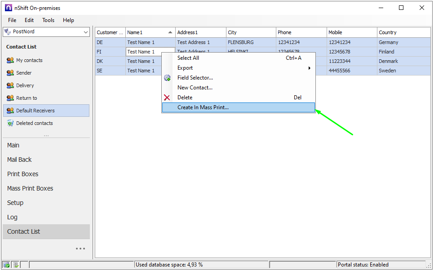434x271 pixels.
Task: Click the Sender people icon
Action: pos(10,73)
